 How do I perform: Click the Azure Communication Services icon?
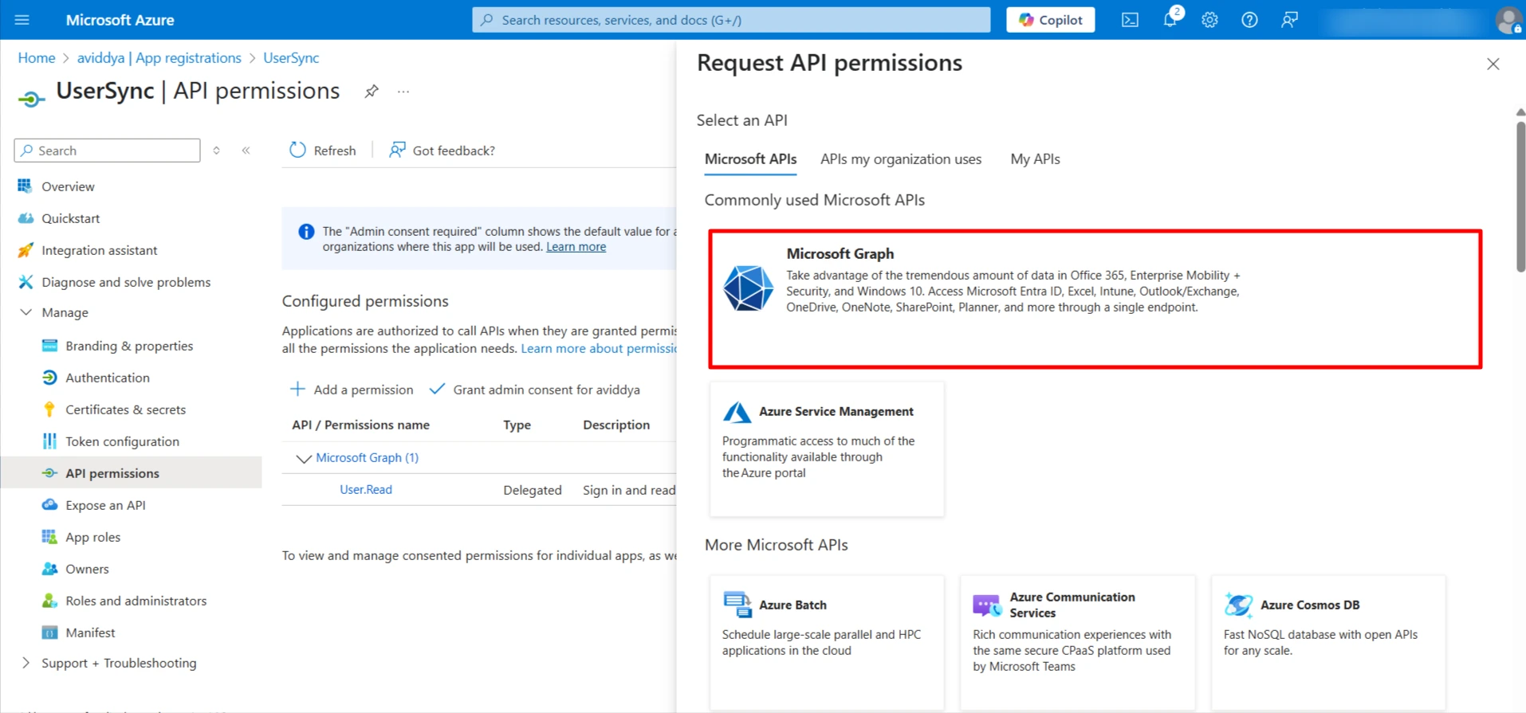(987, 605)
